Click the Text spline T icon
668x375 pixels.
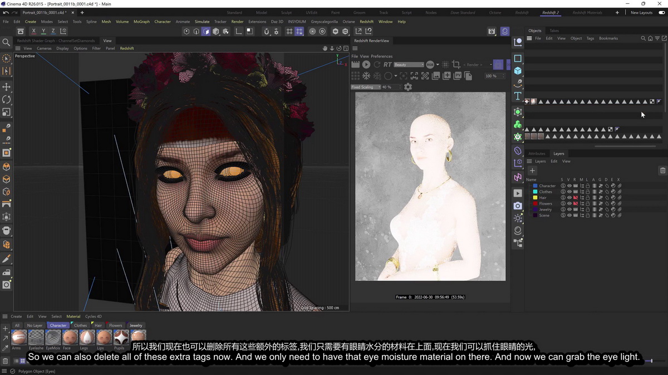pos(518,96)
